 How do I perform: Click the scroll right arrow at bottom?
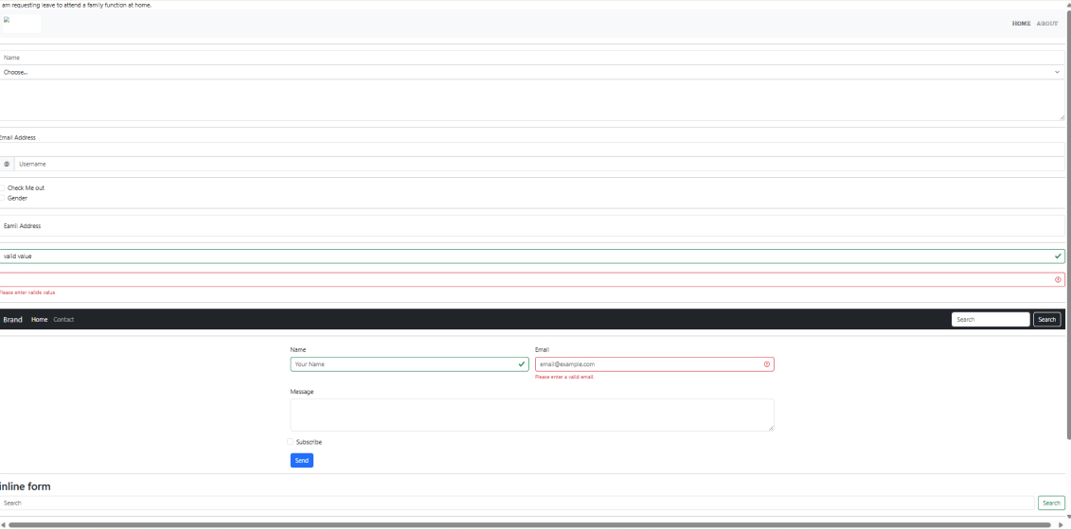pyautogui.click(x=1059, y=525)
